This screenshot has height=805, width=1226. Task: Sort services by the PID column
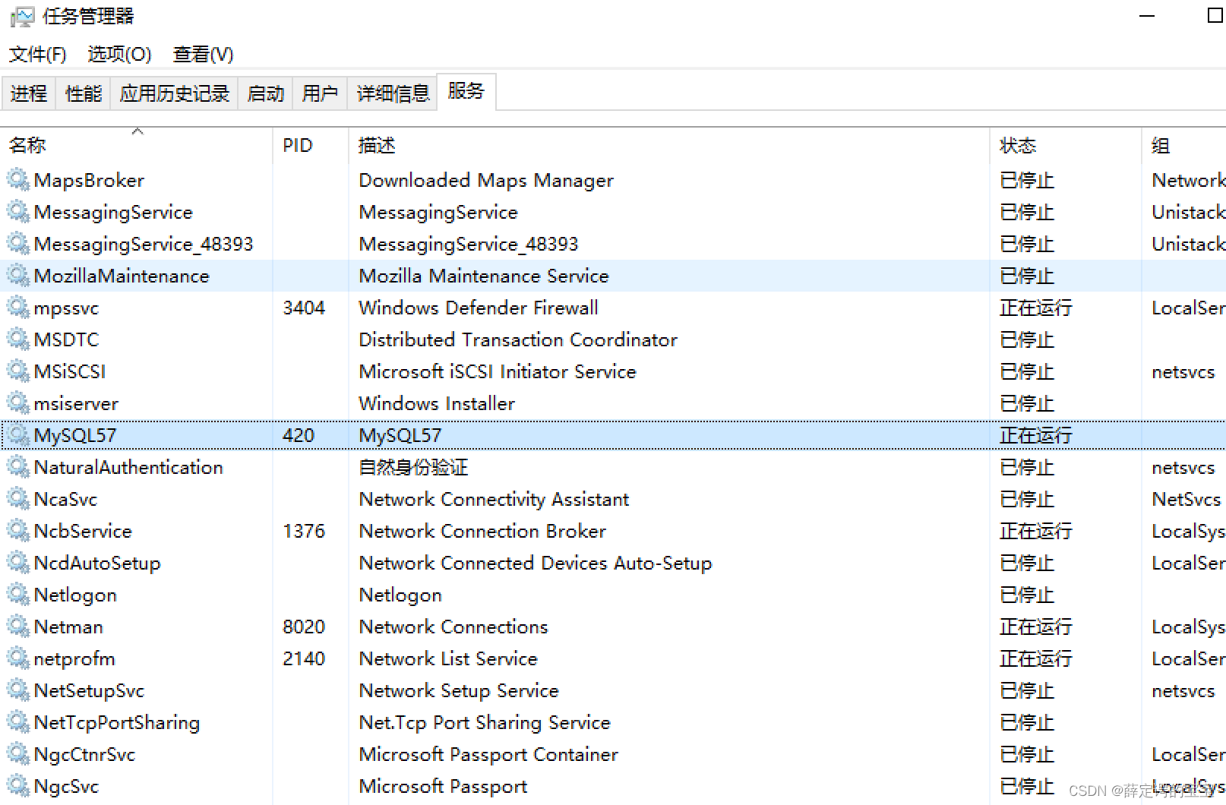coord(297,145)
